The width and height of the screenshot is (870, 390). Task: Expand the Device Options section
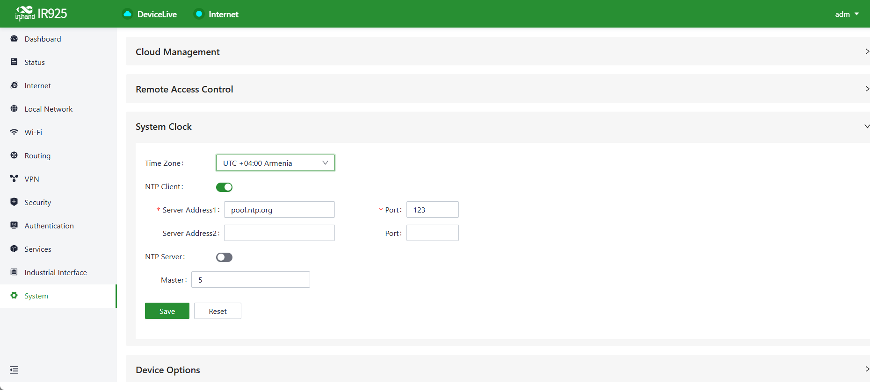[x=498, y=369]
